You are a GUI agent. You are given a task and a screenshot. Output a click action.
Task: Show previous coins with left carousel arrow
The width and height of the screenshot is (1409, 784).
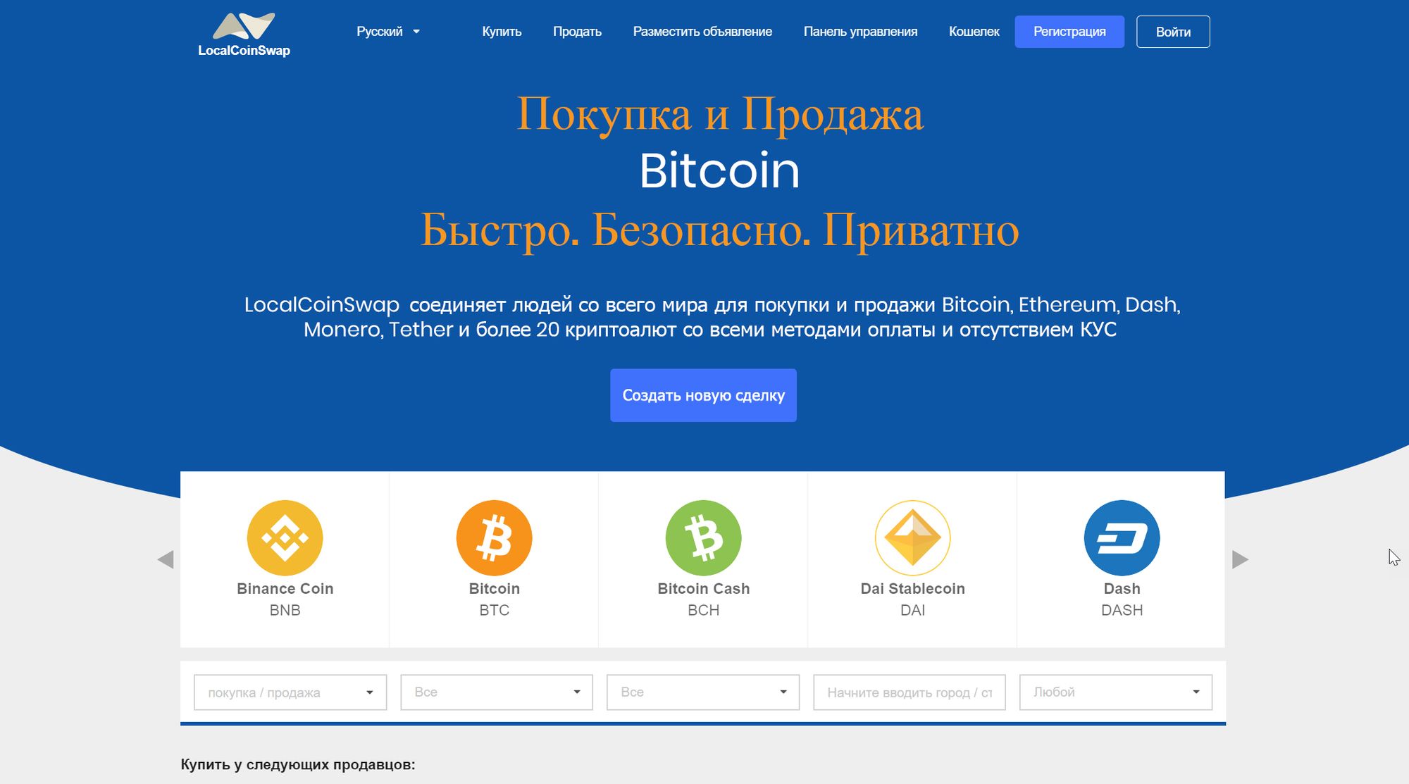[166, 559]
